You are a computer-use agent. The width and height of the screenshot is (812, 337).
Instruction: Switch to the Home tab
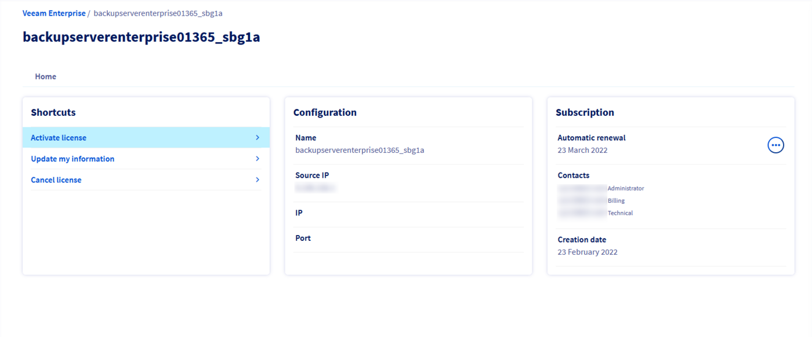coord(45,76)
